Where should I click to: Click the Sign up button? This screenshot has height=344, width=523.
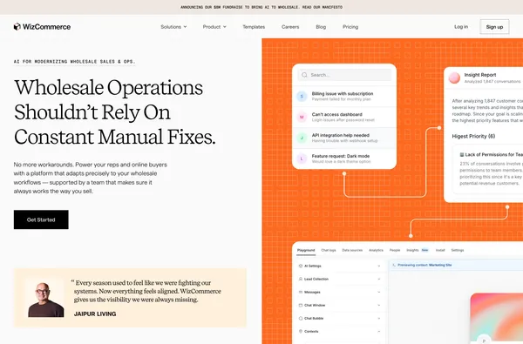pyautogui.click(x=494, y=27)
